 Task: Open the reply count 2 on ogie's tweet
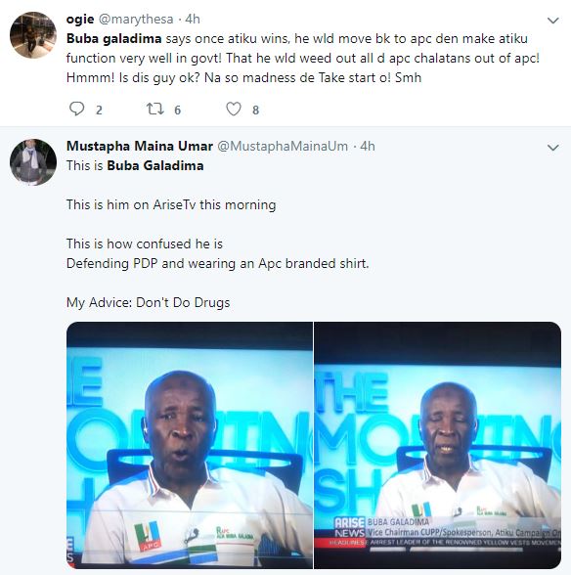(99, 110)
